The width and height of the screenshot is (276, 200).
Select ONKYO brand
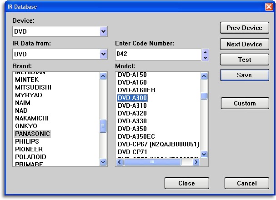(x=26, y=126)
